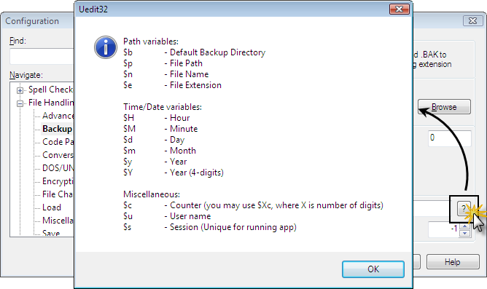Select the Advanced tree item
487x289 pixels.
58,116
